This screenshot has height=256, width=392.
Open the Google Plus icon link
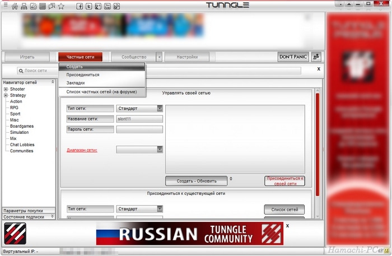point(98,6)
